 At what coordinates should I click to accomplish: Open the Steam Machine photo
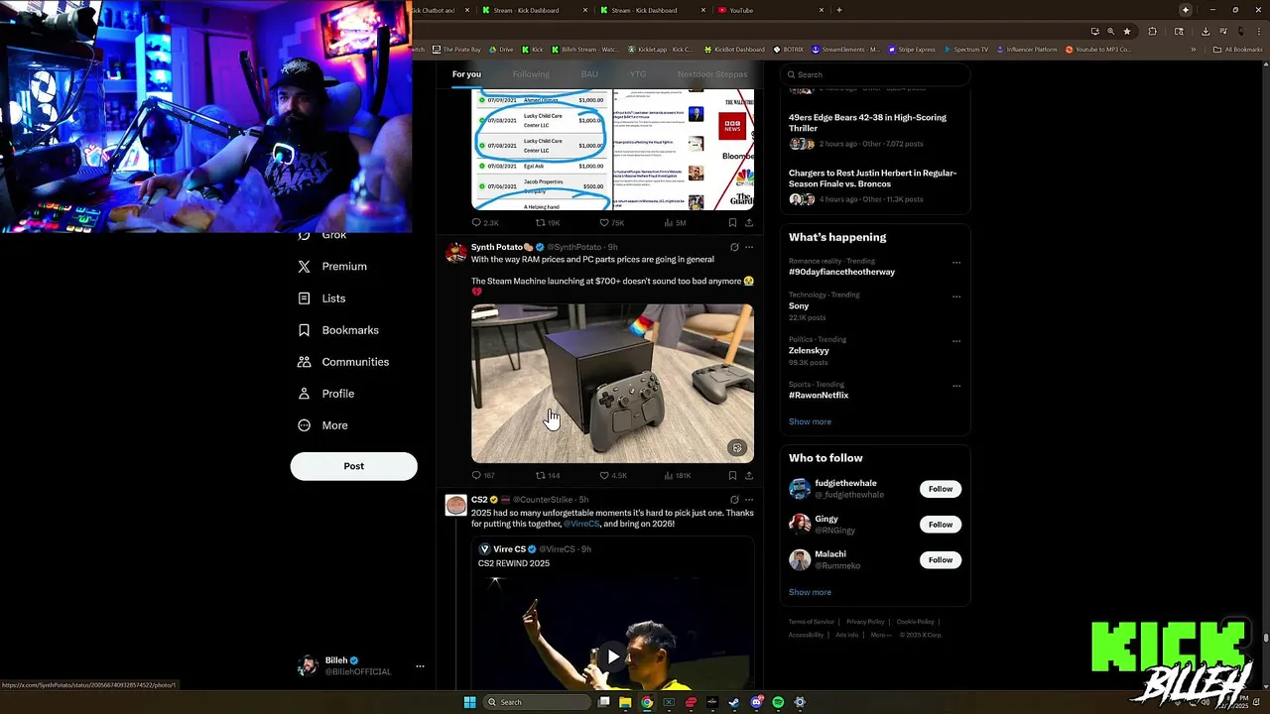[612, 384]
